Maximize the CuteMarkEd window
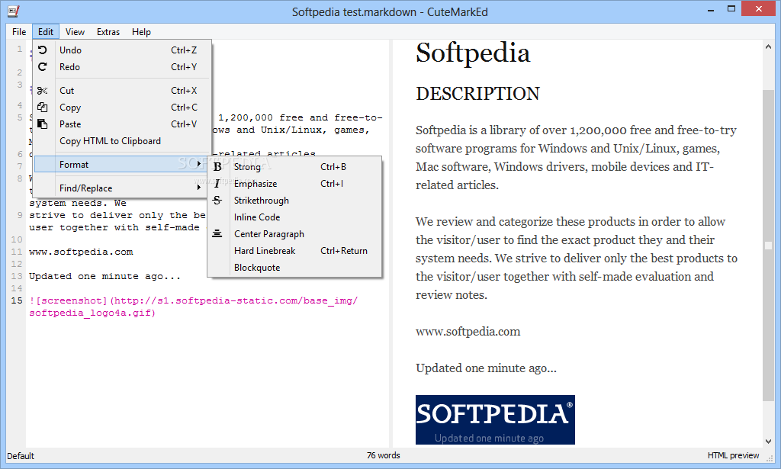 pyautogui.click(x=731, y=9)
